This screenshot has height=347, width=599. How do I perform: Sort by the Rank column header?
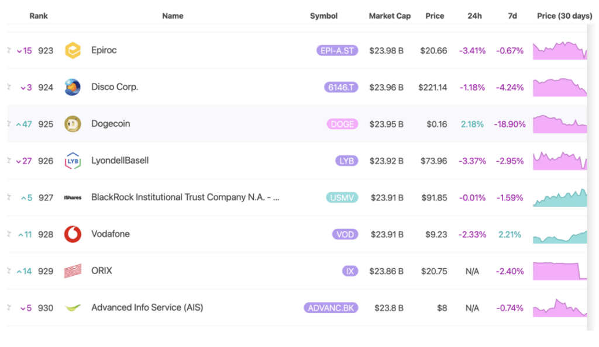click(x=39, y=16)
